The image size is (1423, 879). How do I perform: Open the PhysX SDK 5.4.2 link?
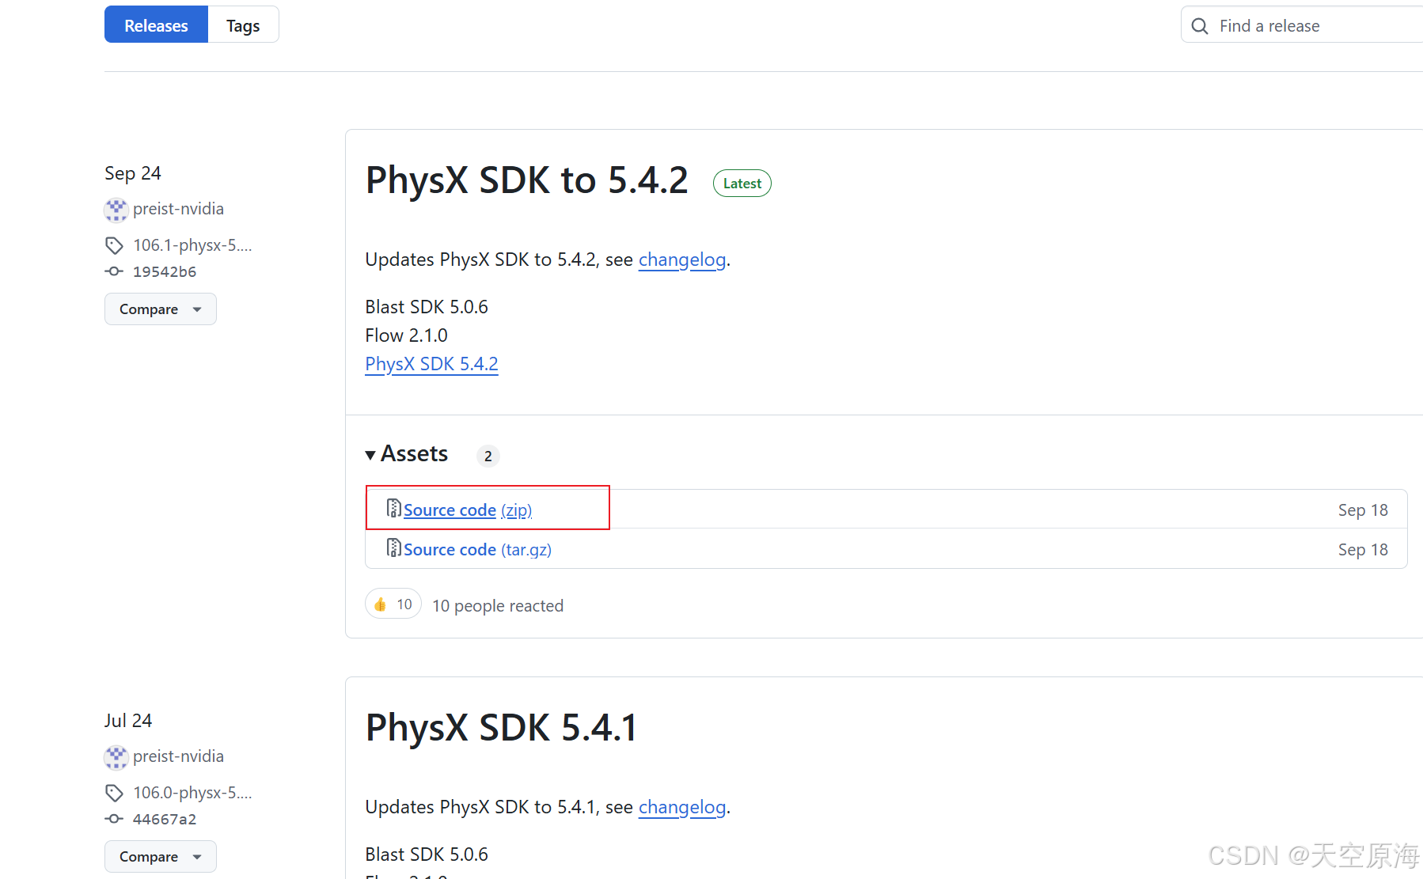431,364
